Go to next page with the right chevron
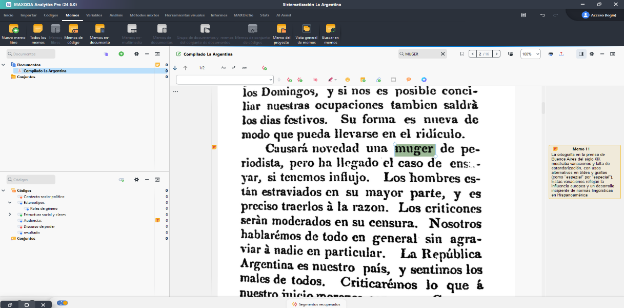Image resolution: width=624 pixels, height=308 pixels. pyautogui.click(x=496, y=54)
